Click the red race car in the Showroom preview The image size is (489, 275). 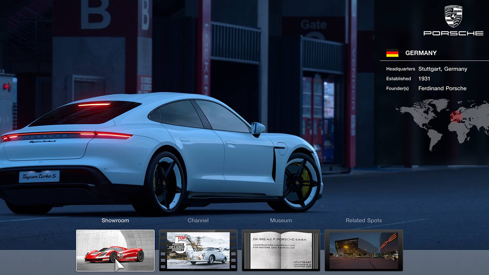pyautogui.click(x=113, y=255)
